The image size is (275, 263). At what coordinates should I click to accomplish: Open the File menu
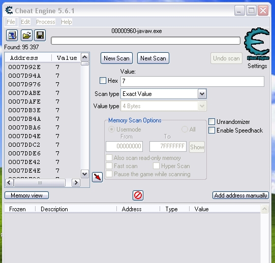point(11,22)
